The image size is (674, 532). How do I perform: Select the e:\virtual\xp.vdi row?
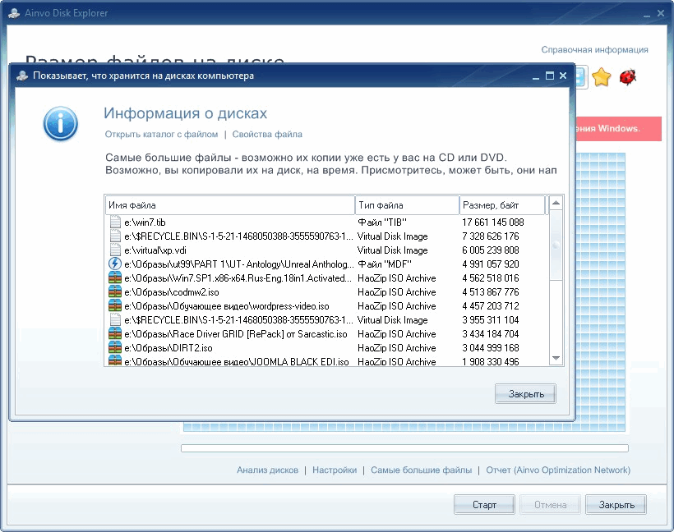coord(326,250)
